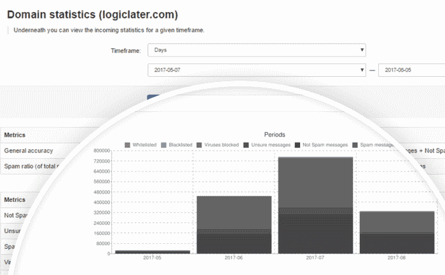The height and width of the screenshot is (275, 445).
Task: Select the 2017-06 chart bar
Action: (234, 224)
